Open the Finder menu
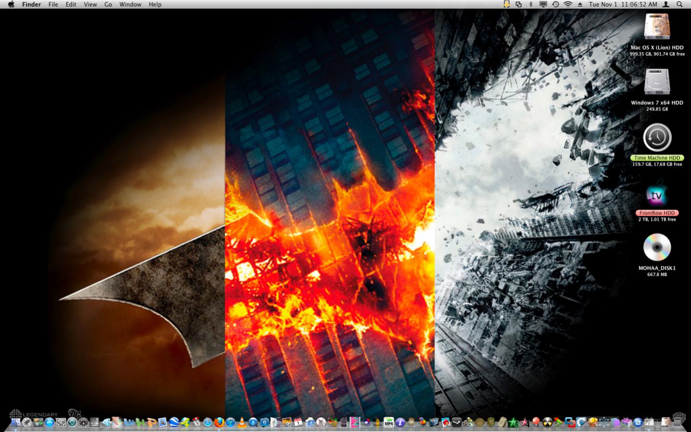Image resolution: width=691 pixels, height=432 pixels. (31, 4)
